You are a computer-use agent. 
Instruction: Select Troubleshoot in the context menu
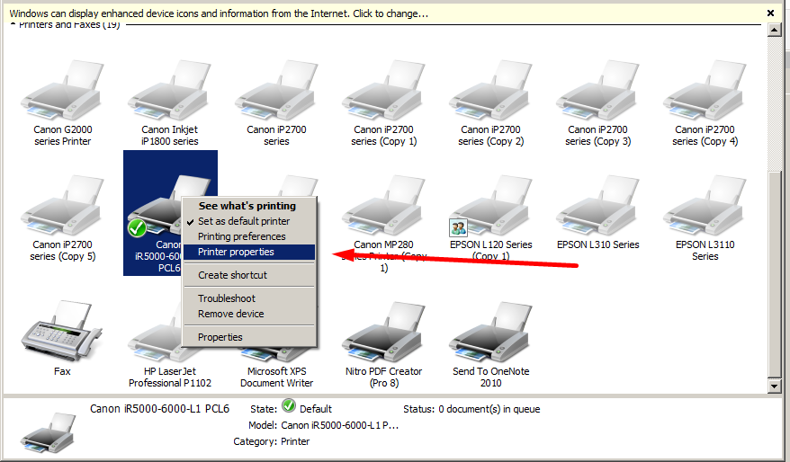(249, 298)
